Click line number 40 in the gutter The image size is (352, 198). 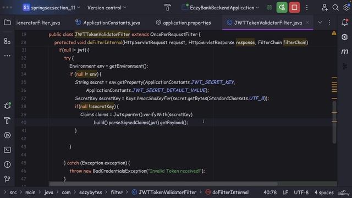coord(24,123)
